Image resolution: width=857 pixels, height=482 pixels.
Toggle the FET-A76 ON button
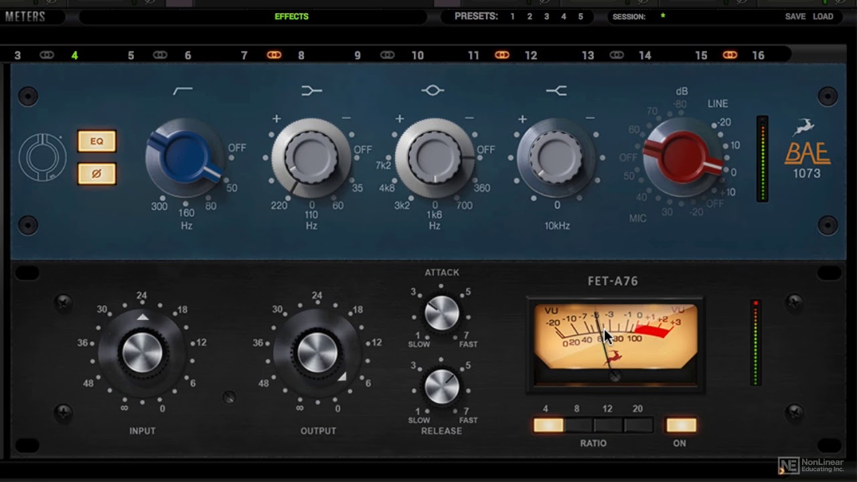click(x=681, y=425)
